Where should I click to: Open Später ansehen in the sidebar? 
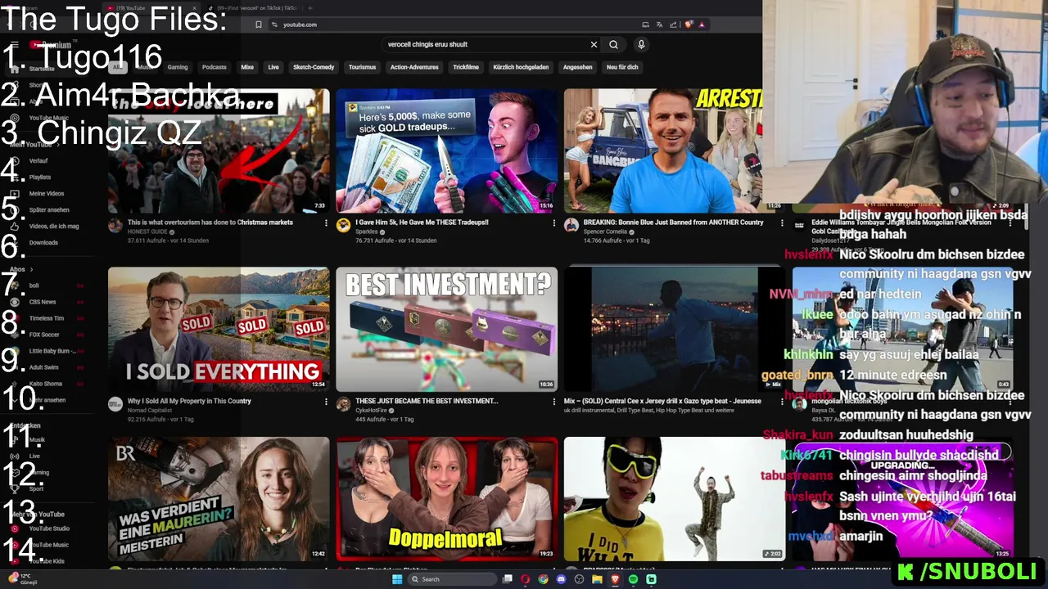pos(49,210)
